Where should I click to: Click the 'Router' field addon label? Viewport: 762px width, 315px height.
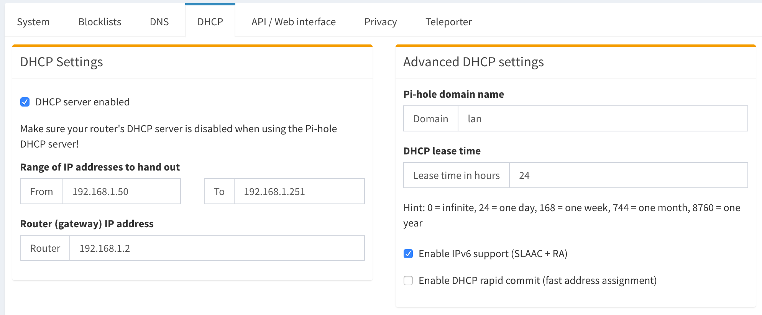coord(45,248)
